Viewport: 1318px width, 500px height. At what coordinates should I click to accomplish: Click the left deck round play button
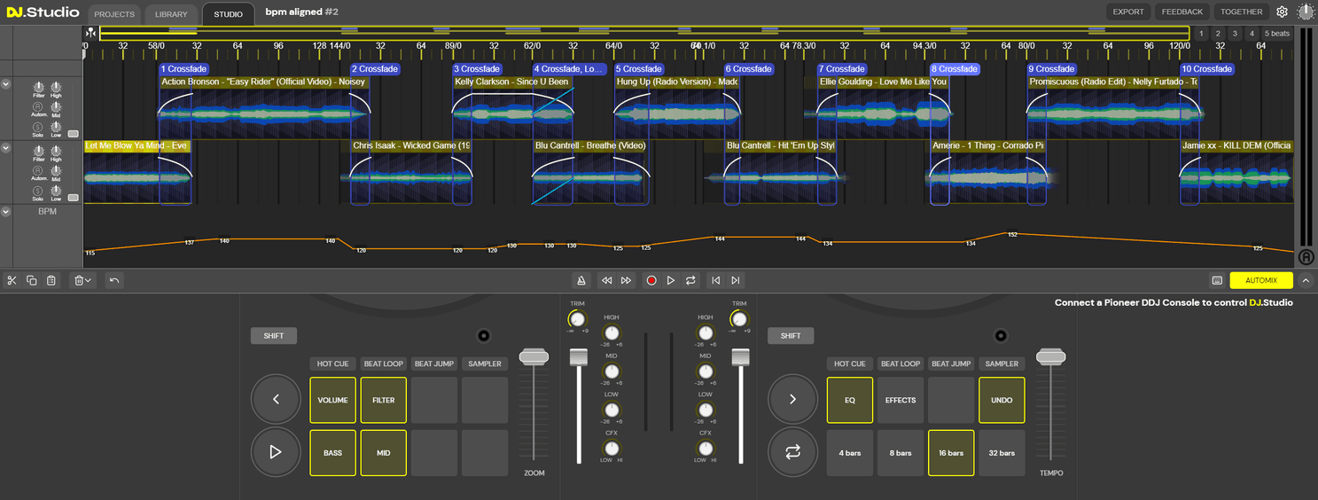pos(276,452)
